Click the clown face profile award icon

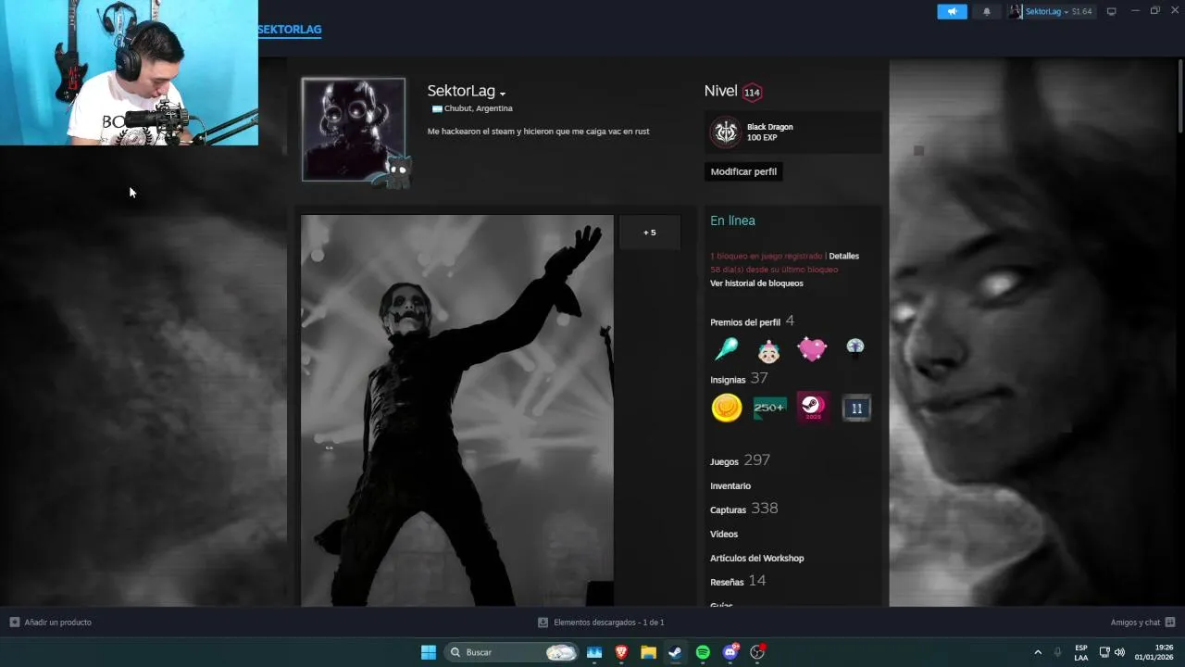[768, 350]
